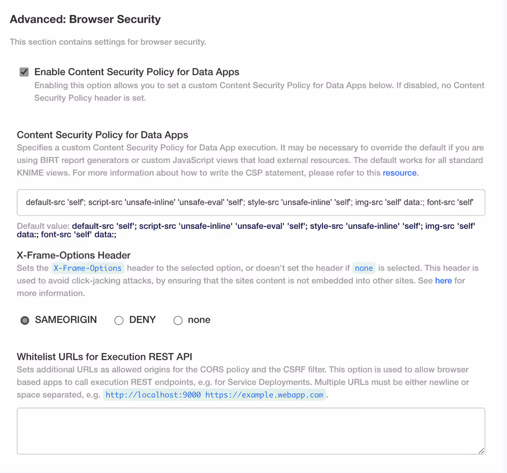Choose 'none' for X-Frame-Options header
The width and height of the screenshot is (507, 473).
pyautogui.click(x=178, y=320)
